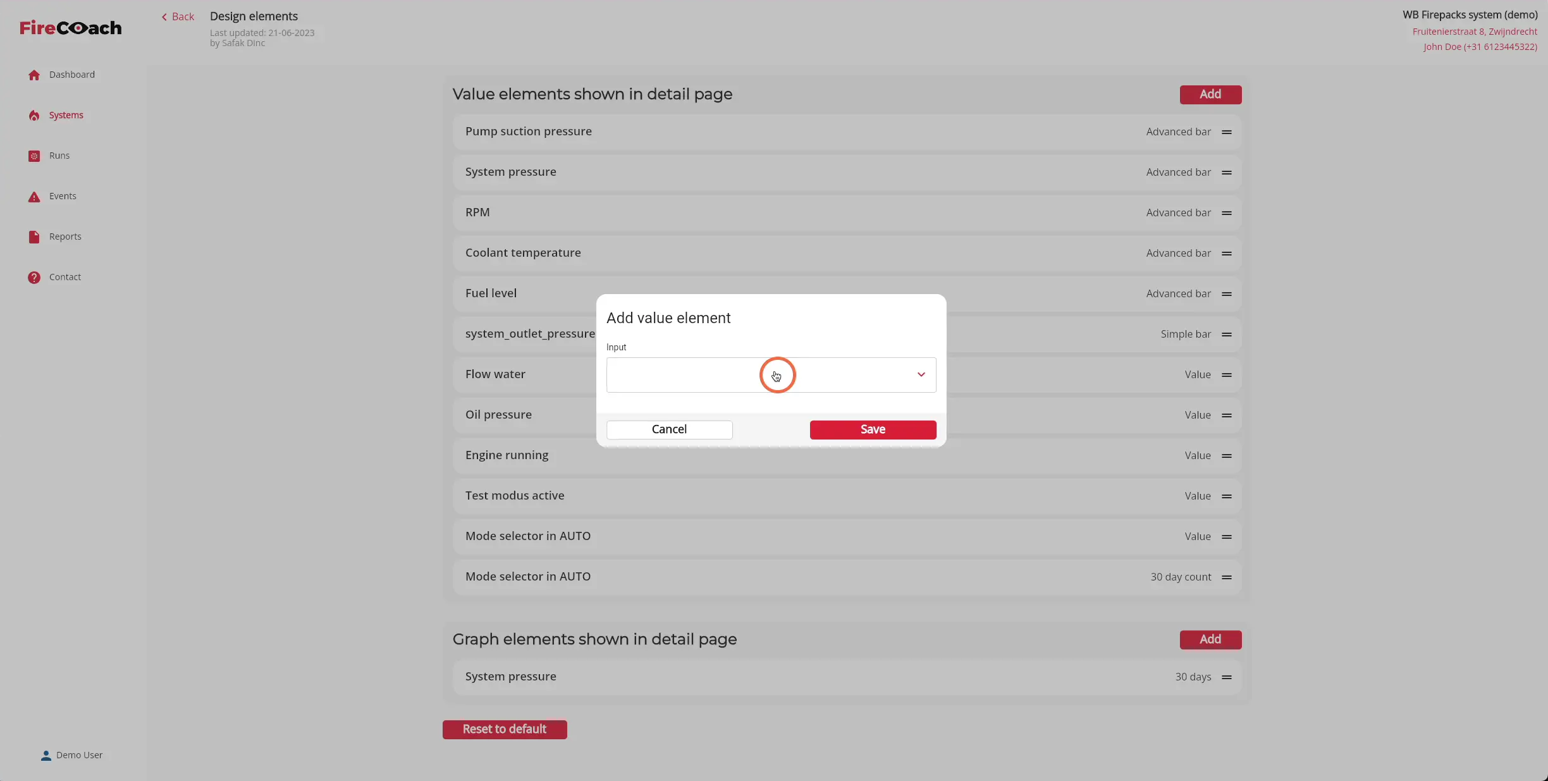
Task: Open the Runs menu item
Action: (x=59, y=156)
